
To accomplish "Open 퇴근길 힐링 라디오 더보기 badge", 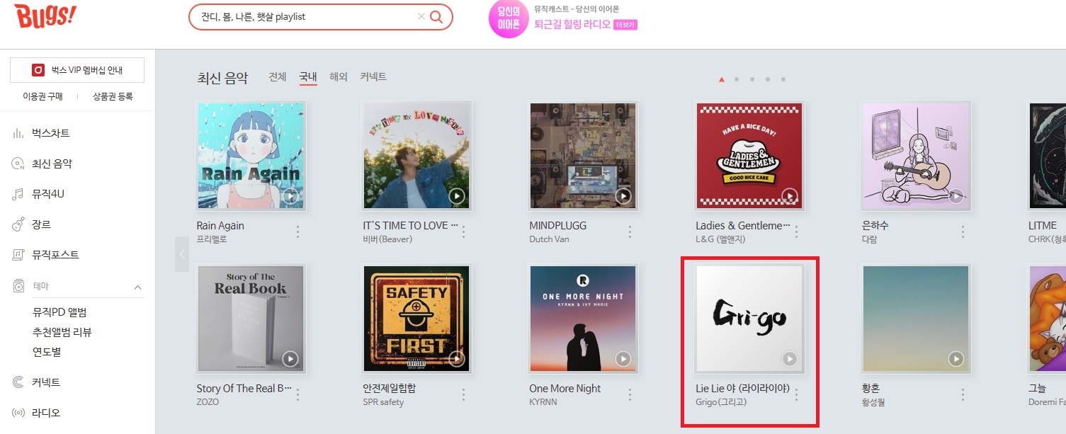I will [625, 25].
